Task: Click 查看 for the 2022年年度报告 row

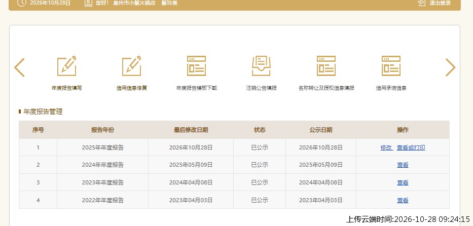Action: [x=403, y=200]
